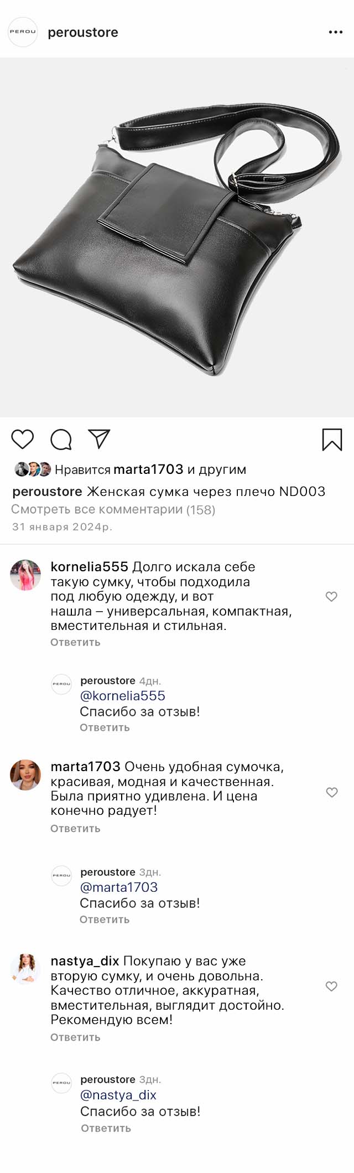Open kornelia555's profile avatar
The image size is (354, 1173).
click(x=25, y=575)
